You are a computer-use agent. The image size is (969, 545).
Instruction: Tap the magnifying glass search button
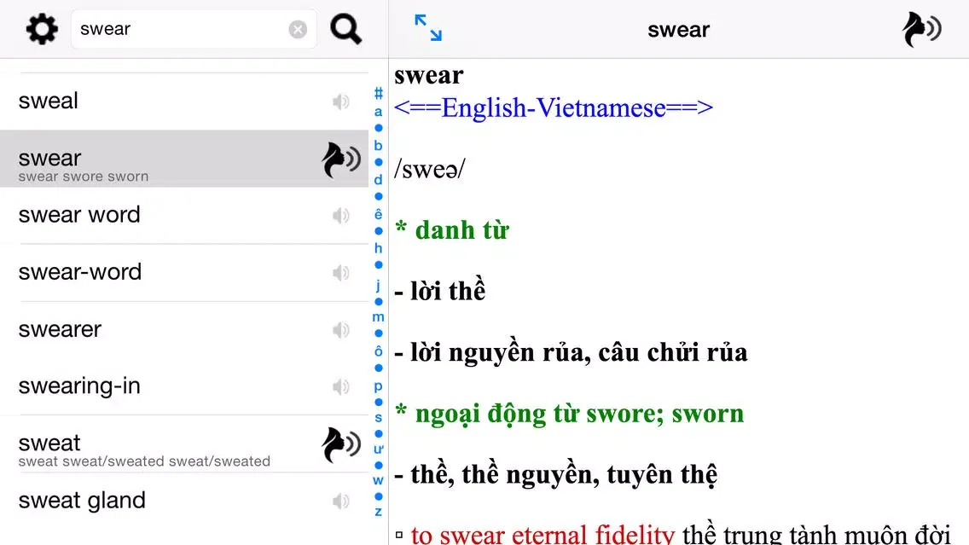345,29
